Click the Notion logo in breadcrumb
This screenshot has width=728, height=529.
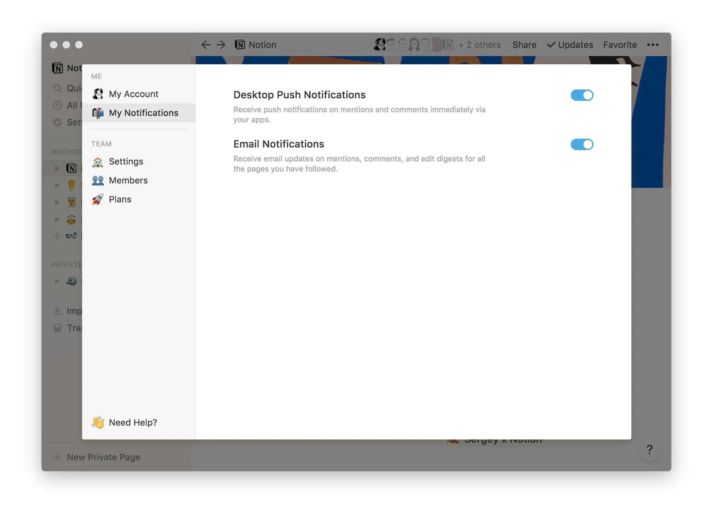[x=240, y=45]
